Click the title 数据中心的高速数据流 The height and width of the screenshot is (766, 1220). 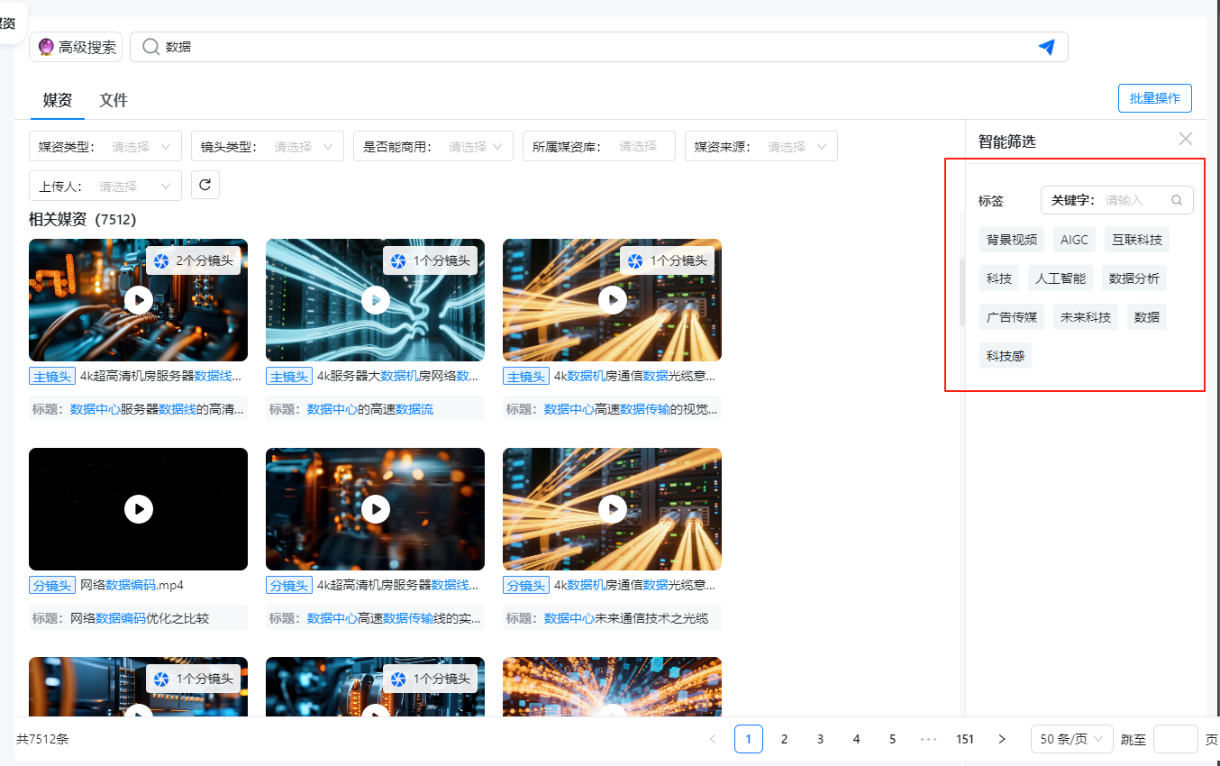click(x=370, y=409)
